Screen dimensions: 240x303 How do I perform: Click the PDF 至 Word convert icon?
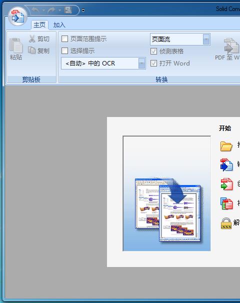[x=231, y=46]
